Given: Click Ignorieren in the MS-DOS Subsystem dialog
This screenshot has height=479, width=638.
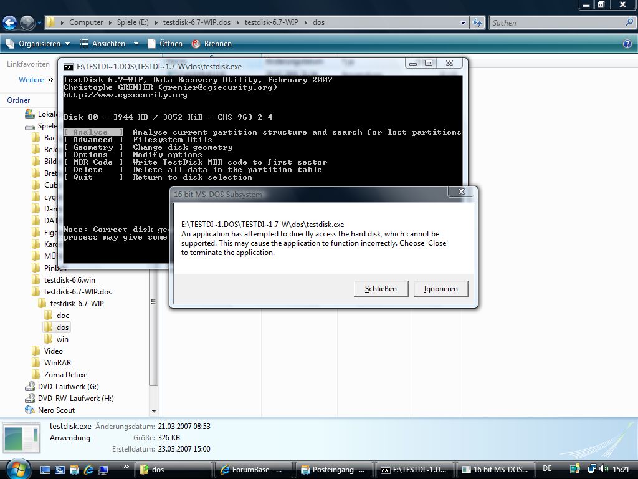Looking at the screenshot, I should click(x=440, y=288).
